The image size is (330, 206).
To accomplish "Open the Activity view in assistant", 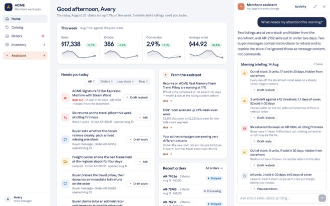I will point(300,6).
